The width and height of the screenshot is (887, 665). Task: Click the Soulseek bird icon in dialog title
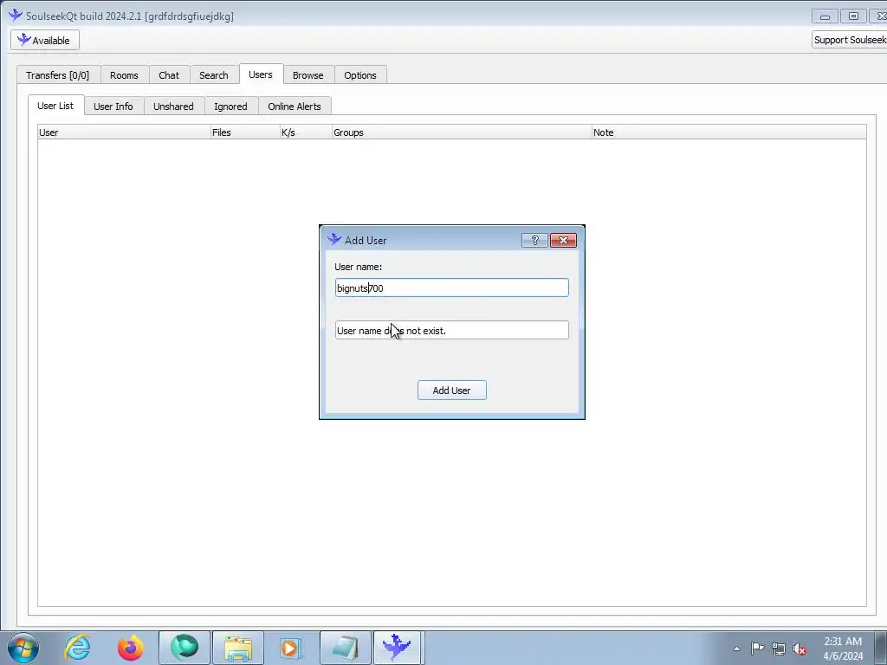(334, 239)
